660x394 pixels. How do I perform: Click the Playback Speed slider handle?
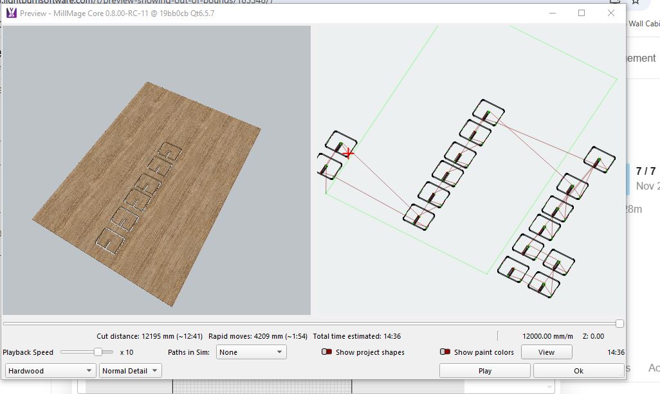point(98,352)
